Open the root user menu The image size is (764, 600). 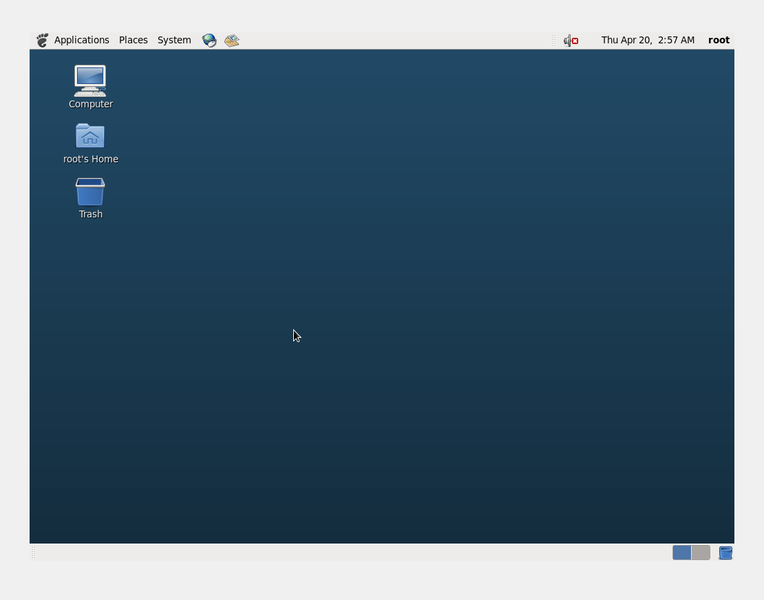[x=719, y=40]
